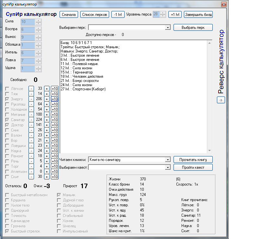Select the '27 lvl. : Спортсмен (Киборг)' line

pos(83,89)
